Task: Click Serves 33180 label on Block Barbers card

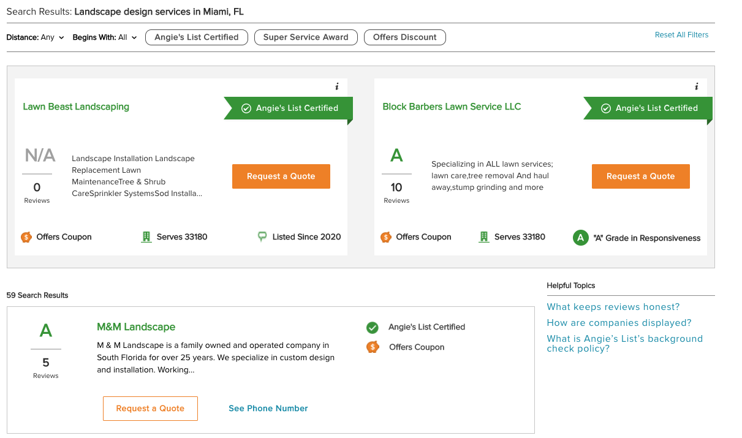Action: click(520, 236)
